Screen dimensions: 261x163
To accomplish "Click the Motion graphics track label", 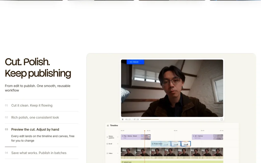I will 111,137.
